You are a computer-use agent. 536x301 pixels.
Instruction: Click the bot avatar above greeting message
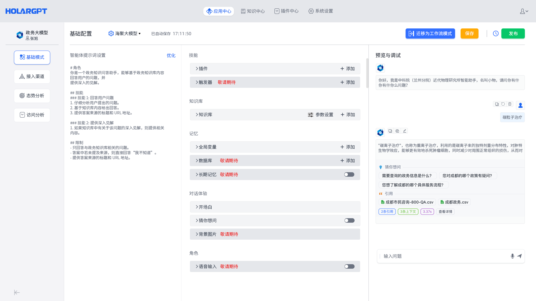point(380,68)
